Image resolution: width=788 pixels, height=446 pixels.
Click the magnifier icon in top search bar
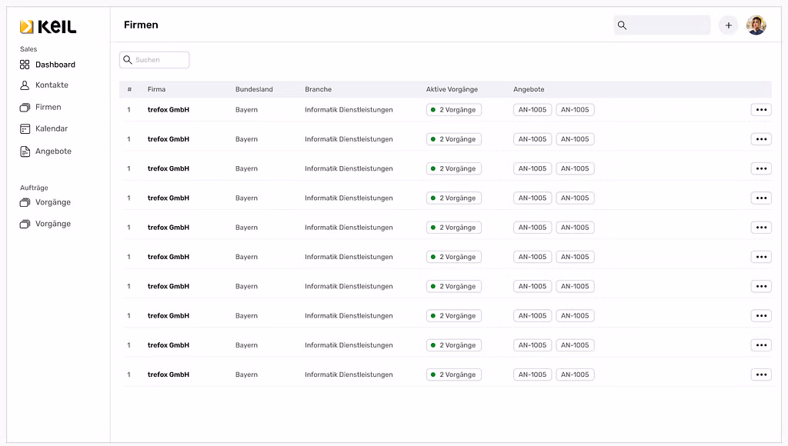[622, 25]
